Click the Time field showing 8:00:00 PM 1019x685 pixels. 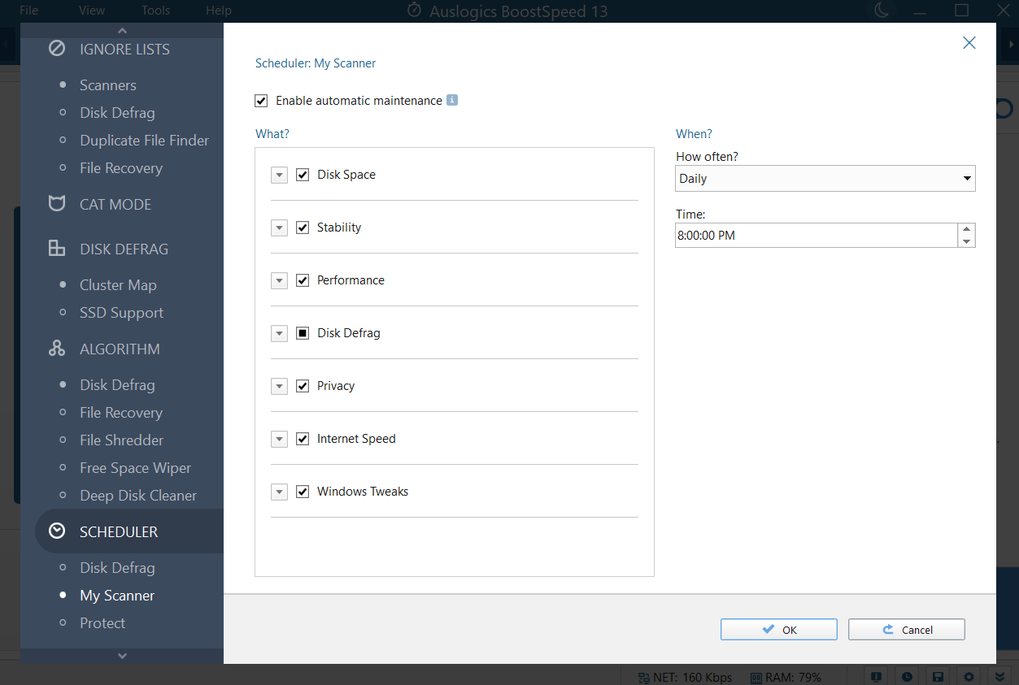click(x=817, y=236)
